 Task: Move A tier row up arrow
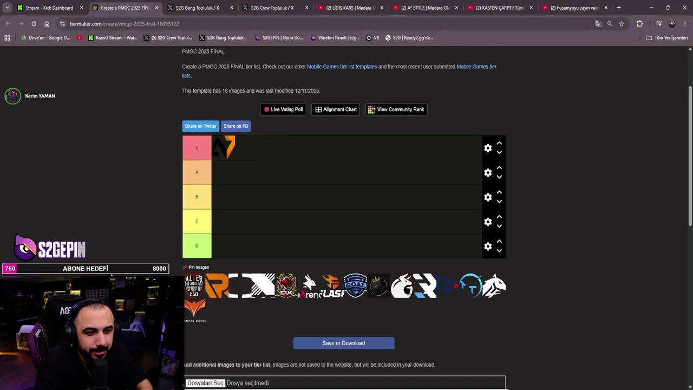pyautogui.click(x=499, y=168)
